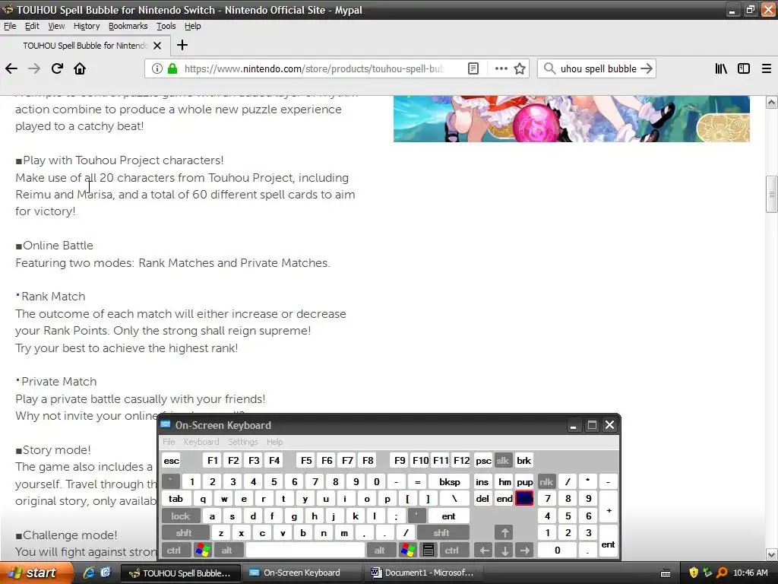778x584 pixels.
Task: Toggle the caps lock key
Action: point(181,516)
